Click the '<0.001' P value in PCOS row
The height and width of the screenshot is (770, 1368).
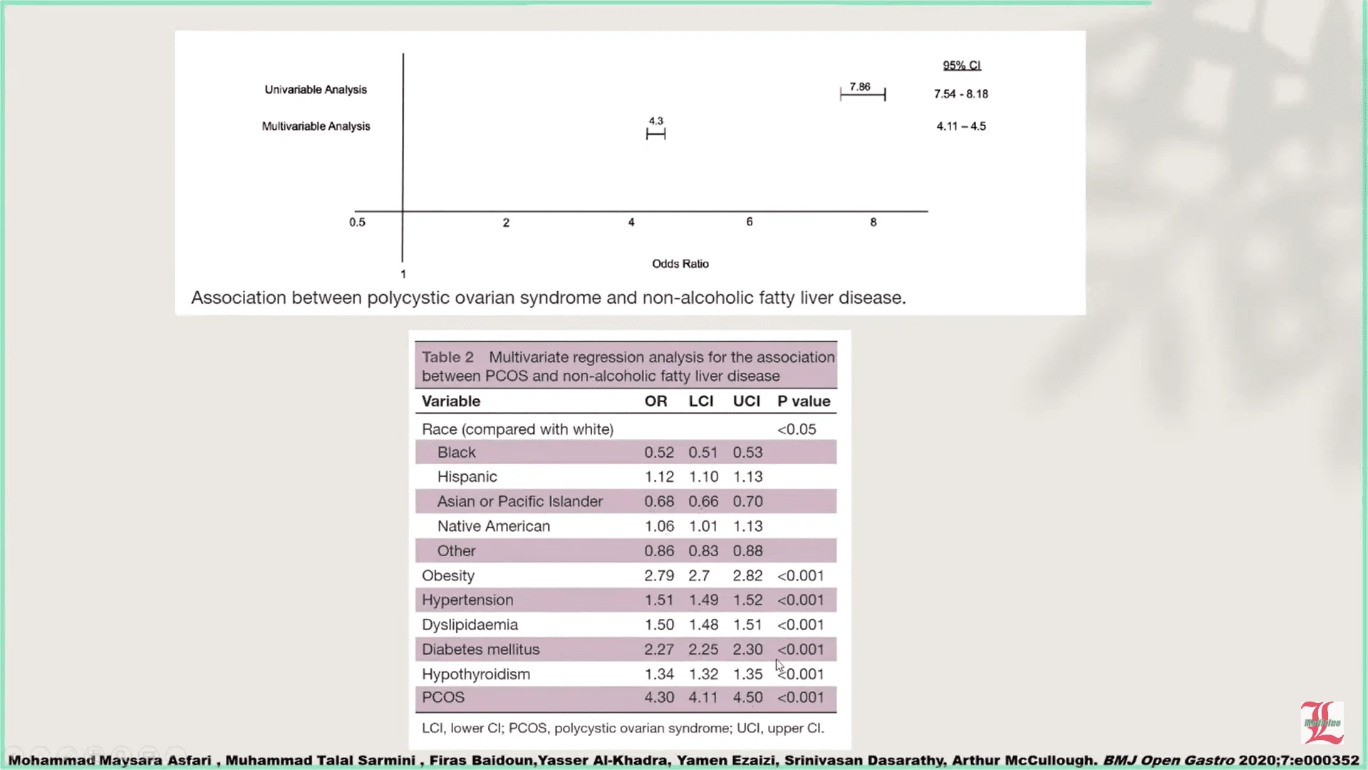coord(800,697)
